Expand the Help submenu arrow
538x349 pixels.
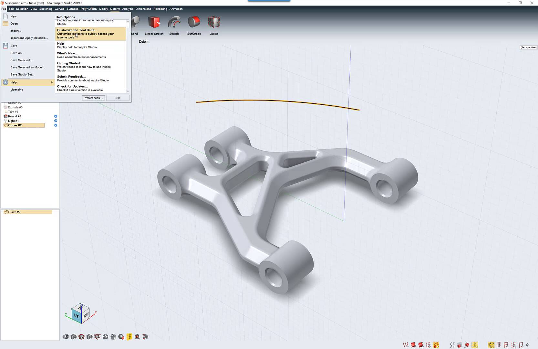coord(52,82)
